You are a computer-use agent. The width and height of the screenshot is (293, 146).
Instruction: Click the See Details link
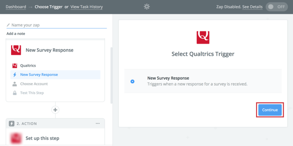coord(252,7)
